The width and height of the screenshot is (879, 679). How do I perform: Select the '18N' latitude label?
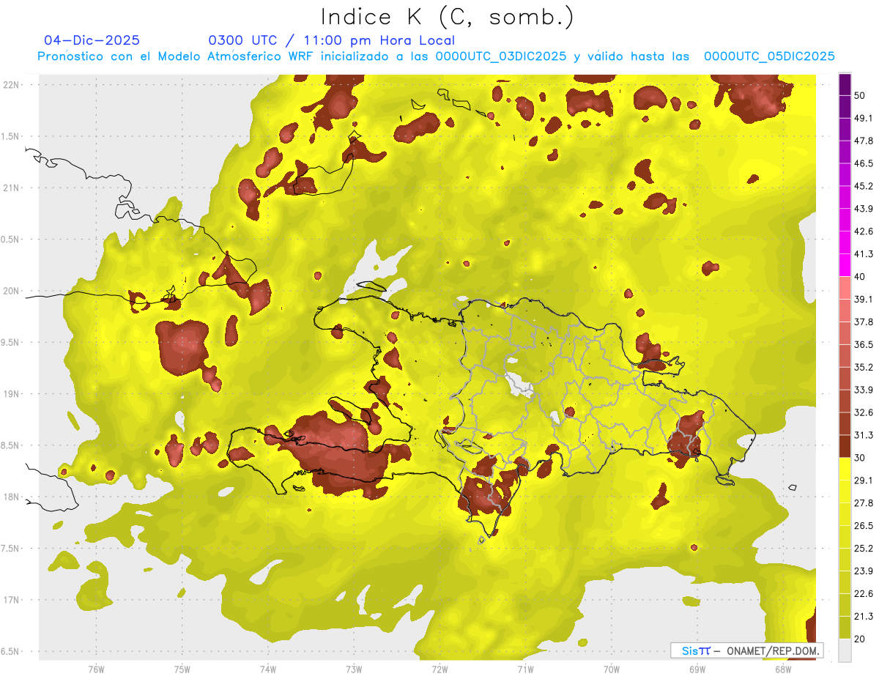[x=12, y=497]
